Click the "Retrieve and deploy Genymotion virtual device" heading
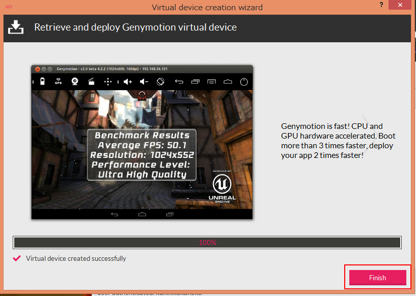This screenshot has height=296, width=416. 135,27
